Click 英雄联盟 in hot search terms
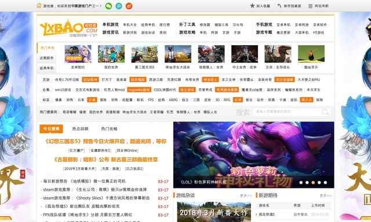The width and height of the screenshot is (371, 222). [x=112, y=112]
